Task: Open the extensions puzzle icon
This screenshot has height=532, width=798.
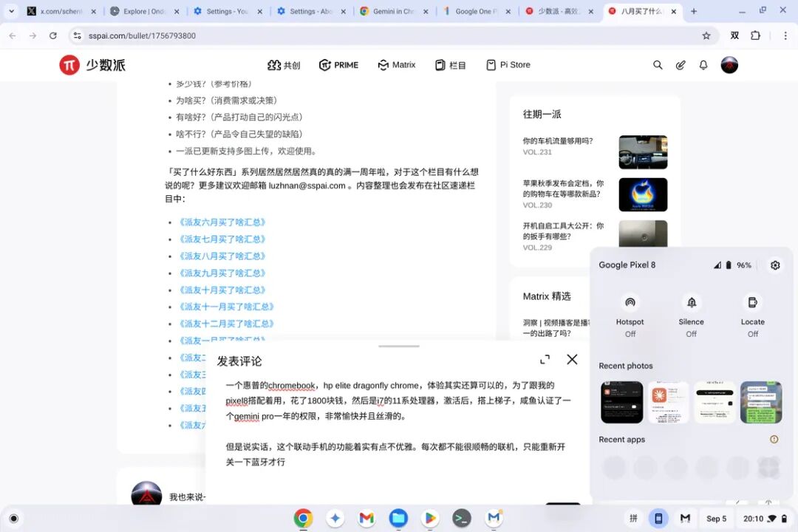Action: point(755,35)
